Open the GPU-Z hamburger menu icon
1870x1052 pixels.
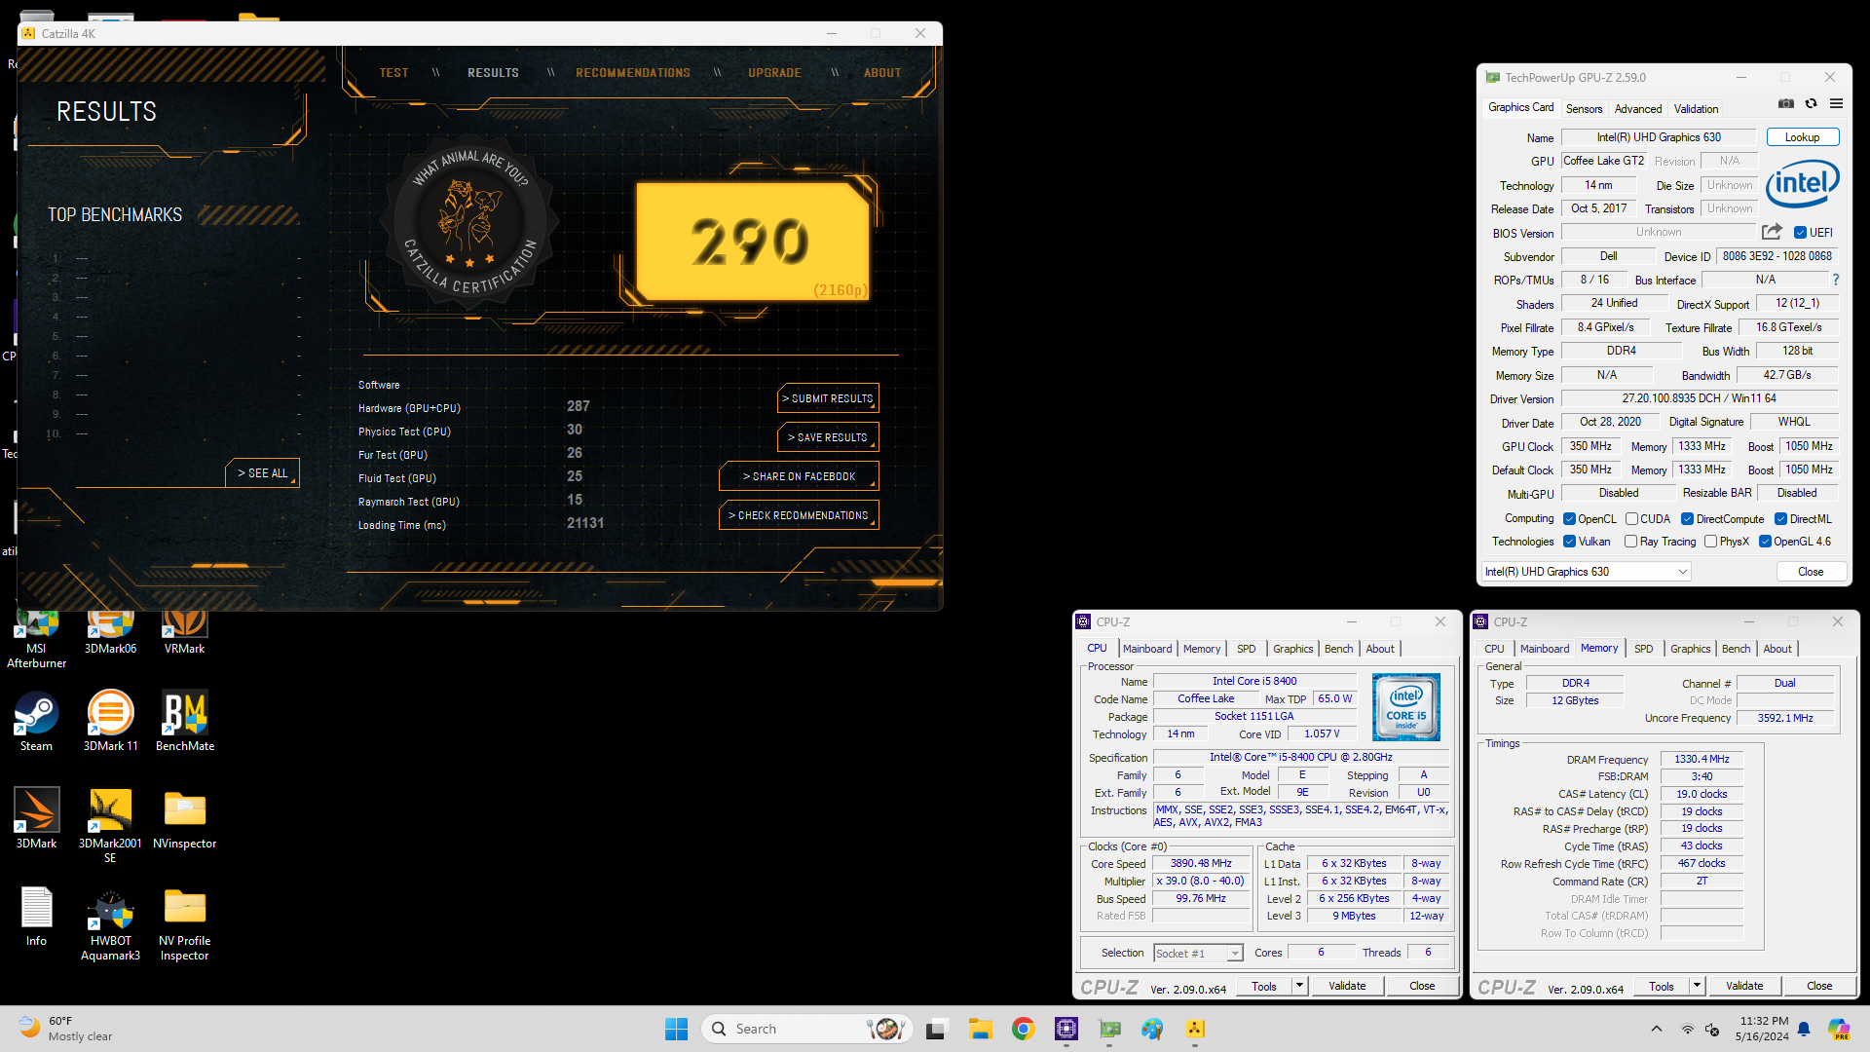coord(1836,103)
